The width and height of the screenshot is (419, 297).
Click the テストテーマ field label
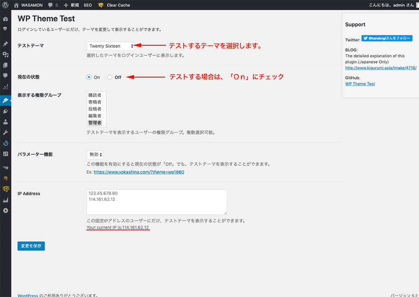pyautogui.click(x=31, y=46)
